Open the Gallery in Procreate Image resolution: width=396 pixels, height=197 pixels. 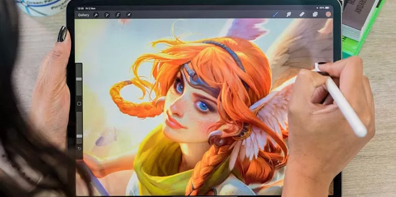(x=83, y=15)
